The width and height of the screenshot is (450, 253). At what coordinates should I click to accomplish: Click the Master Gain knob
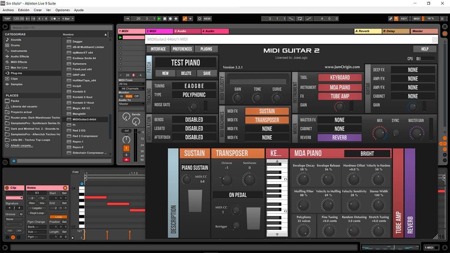(416, 133)
